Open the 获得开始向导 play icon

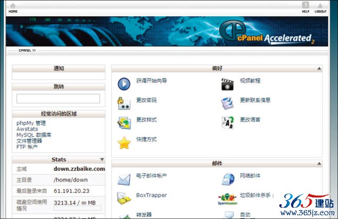(124, 84)
